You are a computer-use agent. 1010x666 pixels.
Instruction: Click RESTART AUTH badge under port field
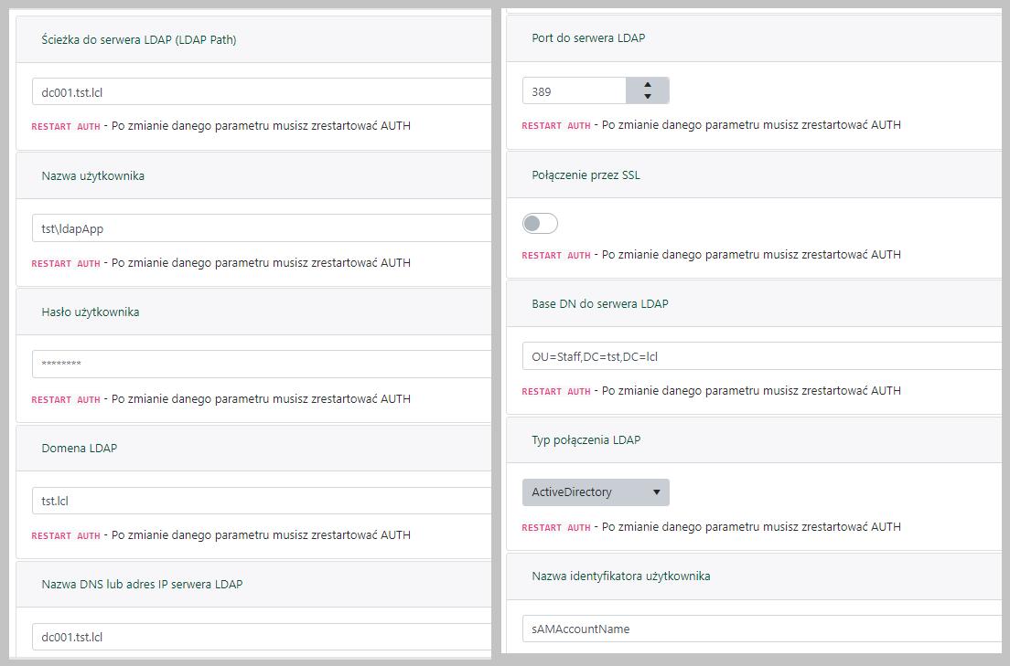tap(556, 125)
